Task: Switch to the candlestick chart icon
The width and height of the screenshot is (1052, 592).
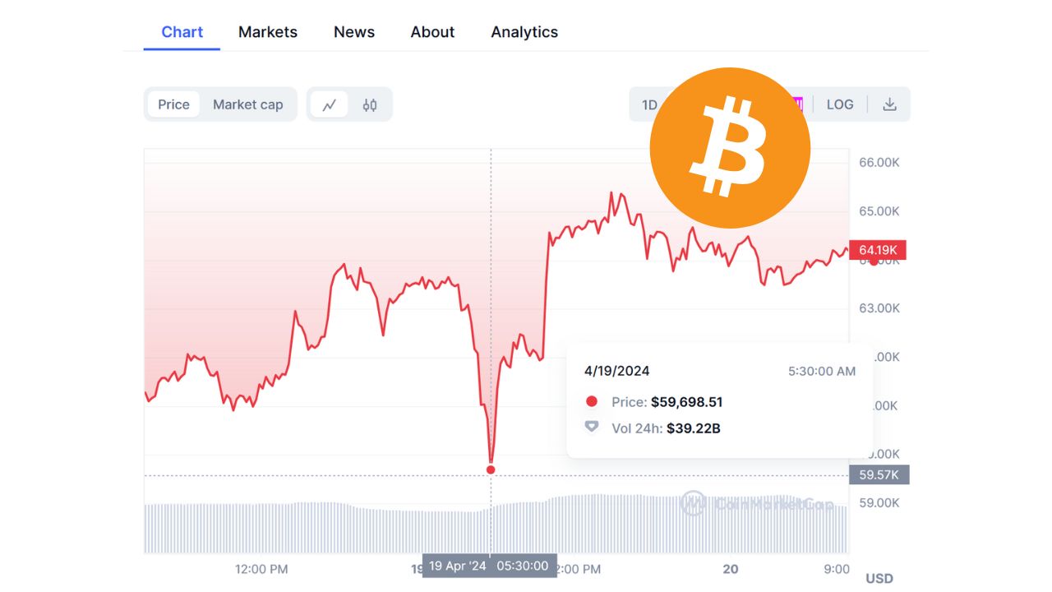Action: tap(370, 104)
